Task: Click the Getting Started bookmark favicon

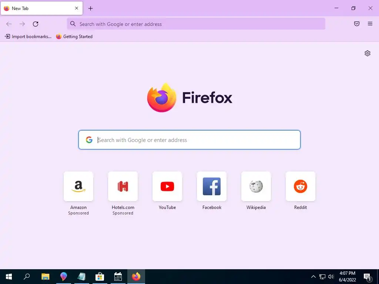Action: coord(59,37)
